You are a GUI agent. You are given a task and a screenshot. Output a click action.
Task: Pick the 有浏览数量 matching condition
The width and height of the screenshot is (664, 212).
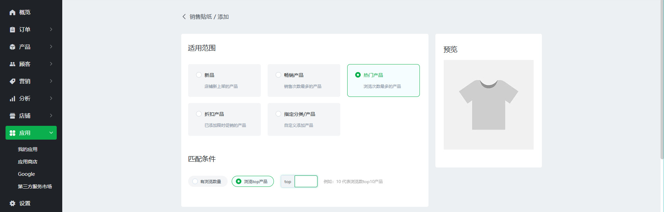pyautogui.click(x=195, y=181)
